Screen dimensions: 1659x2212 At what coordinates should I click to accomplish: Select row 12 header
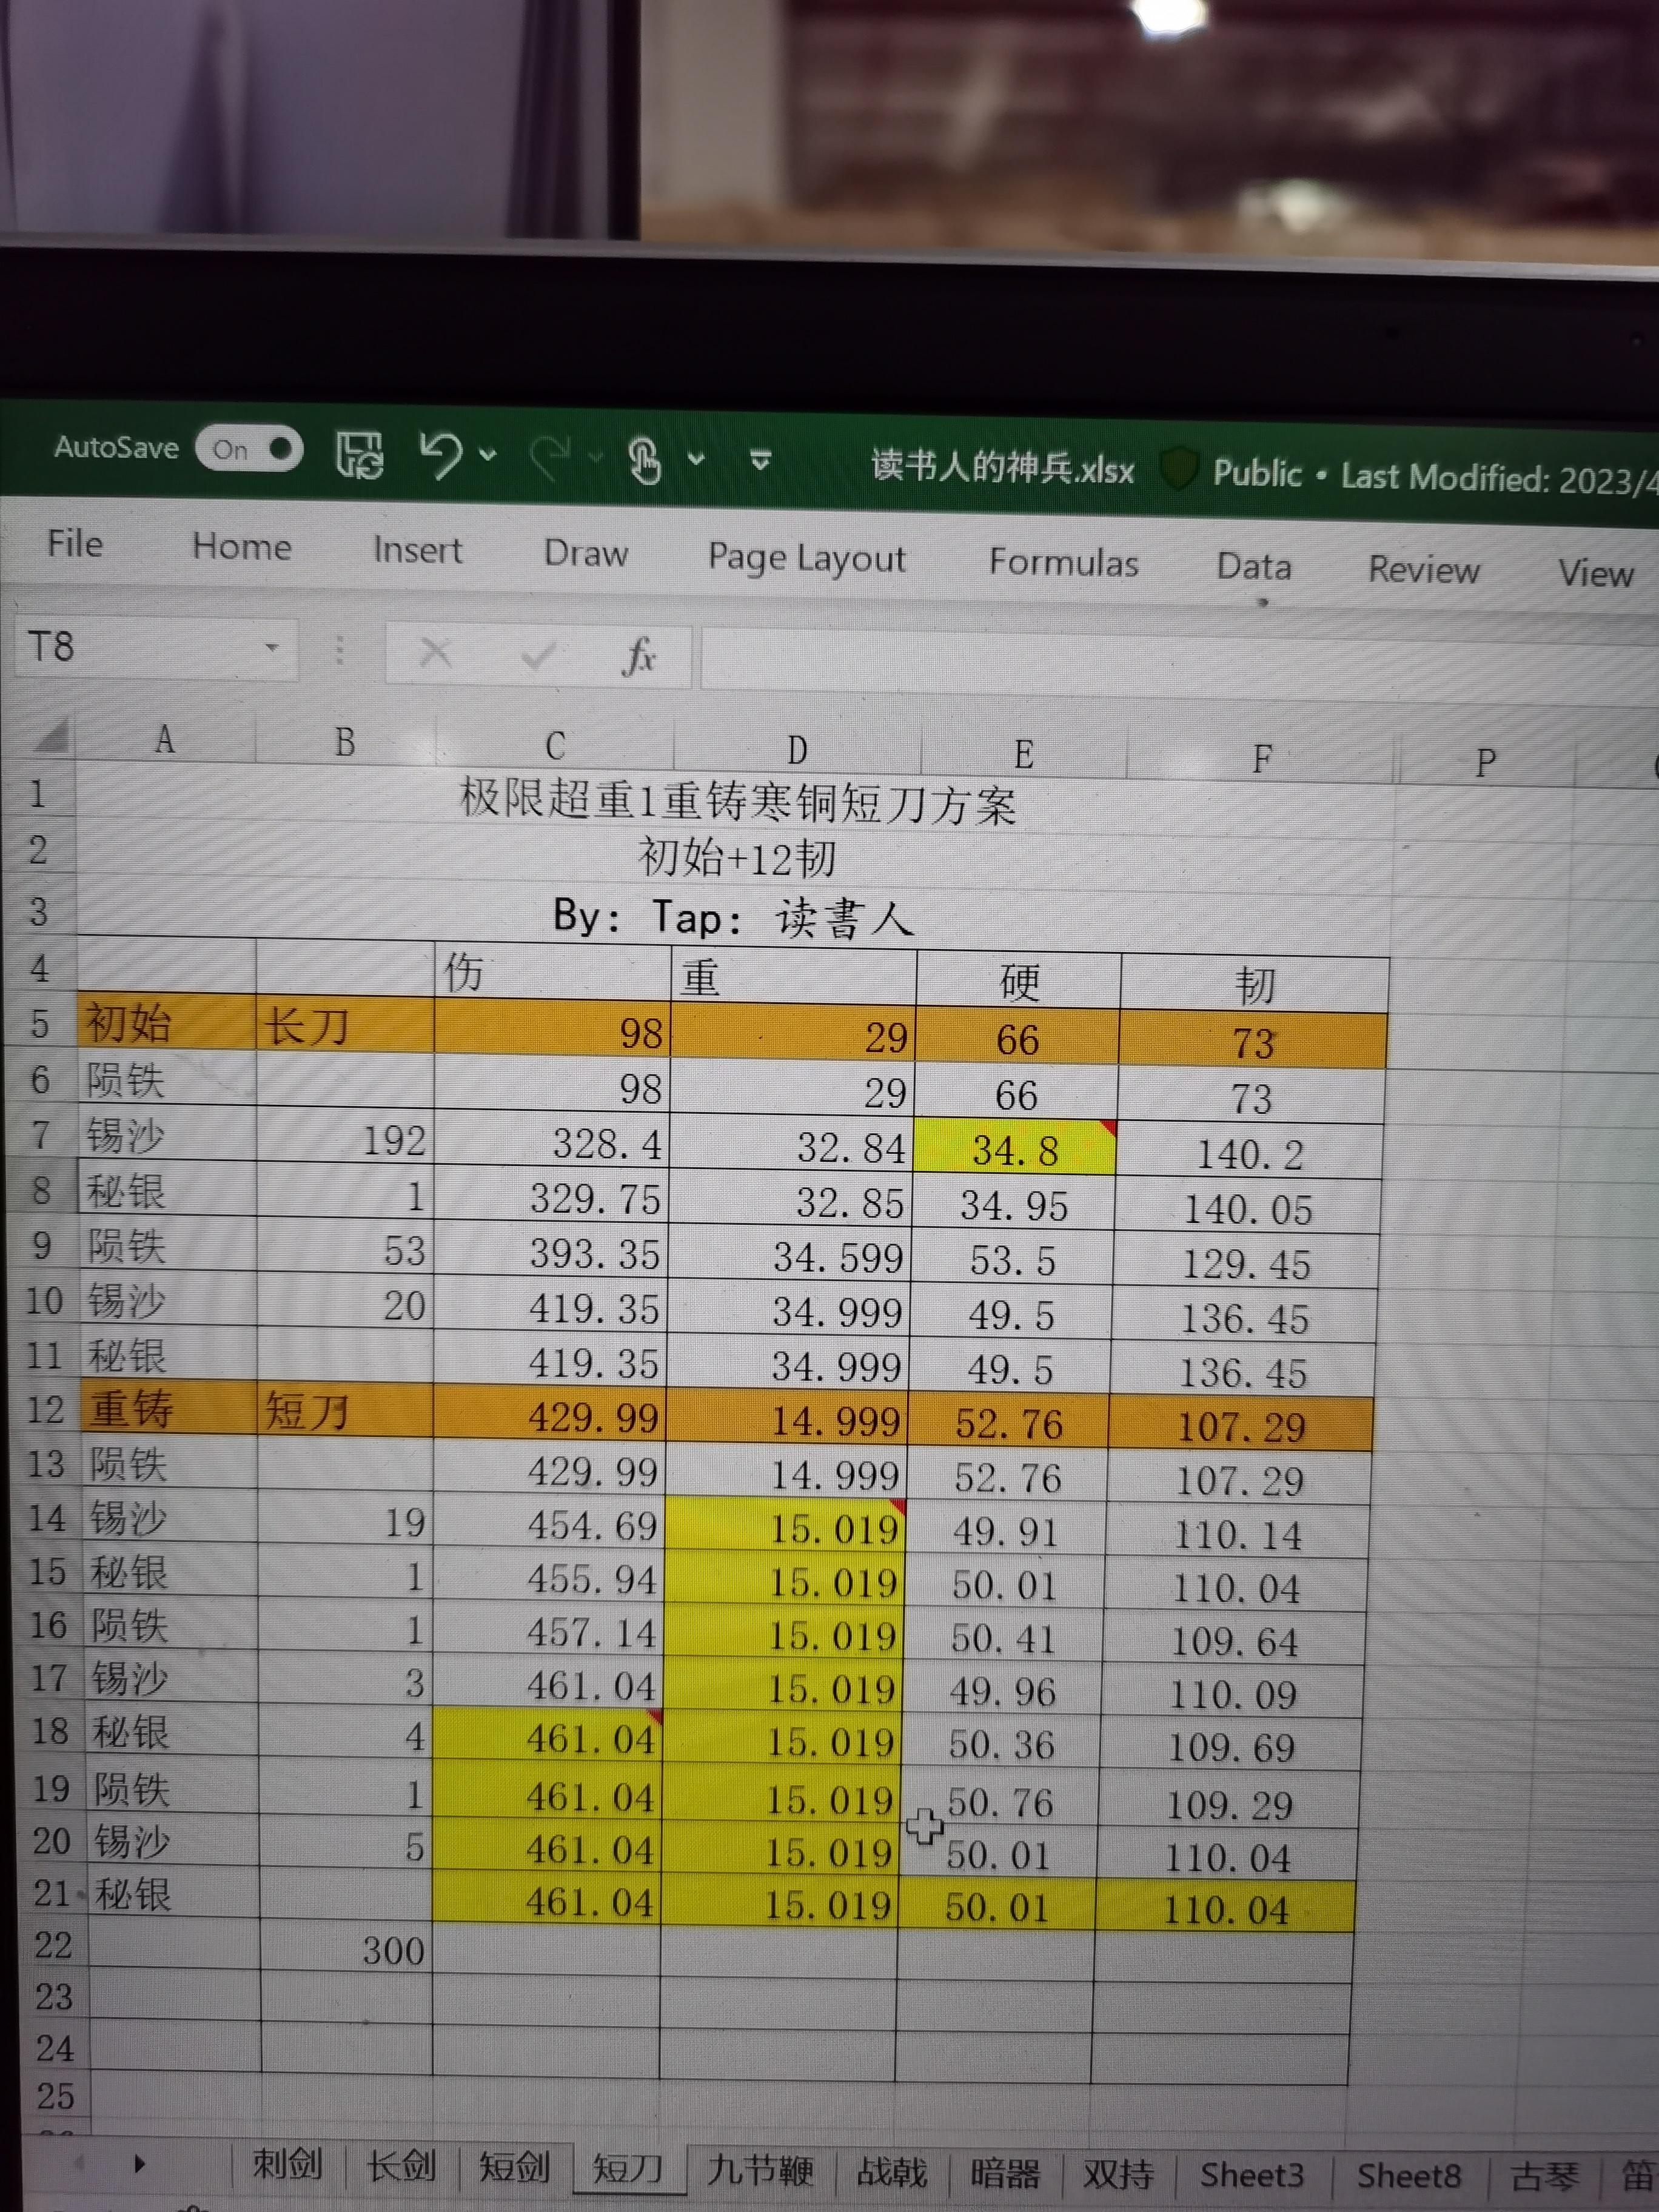(45, 1410)
